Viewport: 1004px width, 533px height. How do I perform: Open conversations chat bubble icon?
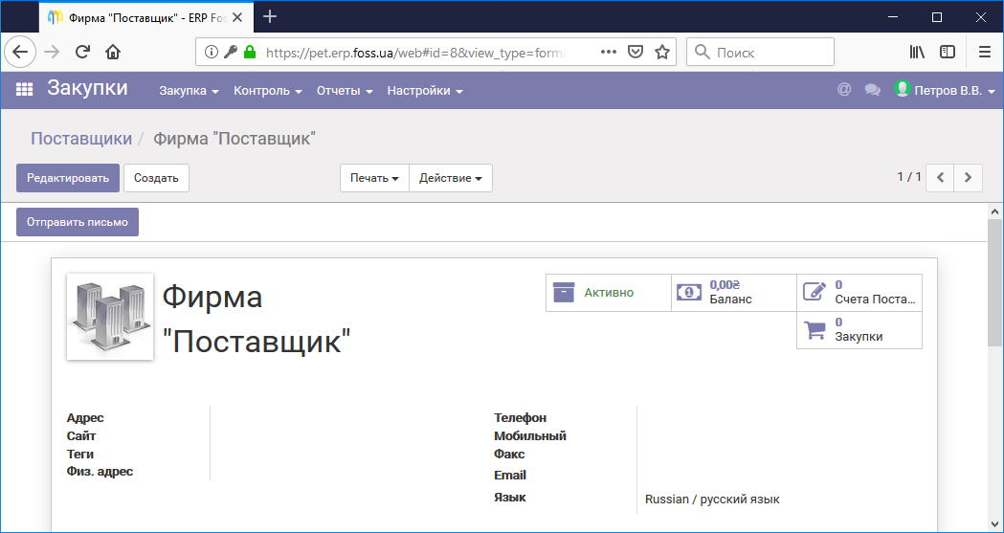[x=872, y=90]
